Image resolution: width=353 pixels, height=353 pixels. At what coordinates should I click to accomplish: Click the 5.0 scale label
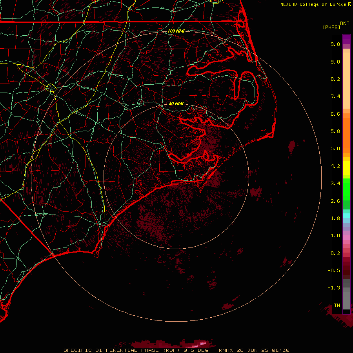tap(335, 149)
